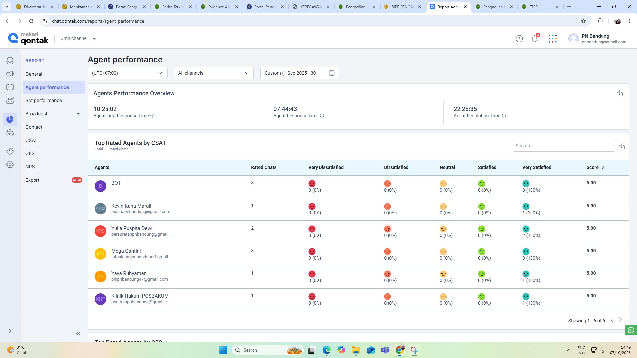The height and width of the screenshot is (358, 637).
Task: Expand the left navigation rail arrow
Action: coord(10,331)
